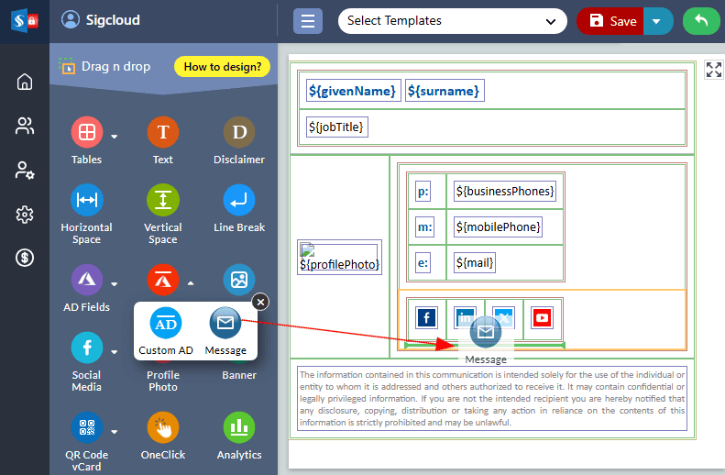Screen dimensions: 725x475
Task: Select the OneClick element
Action: pos(162,427)
